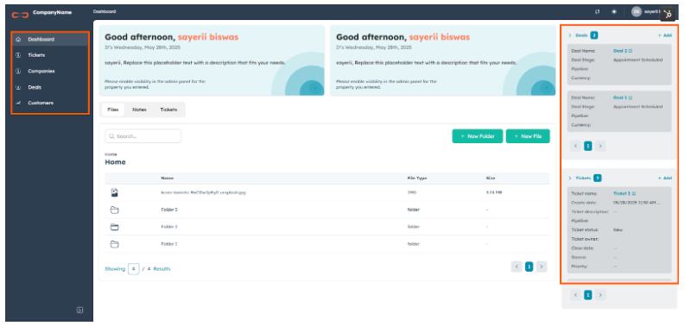Viewport: 685px width, 326px height.
Task: Click the IMG file type cell
Action: (x=411, y=192)
